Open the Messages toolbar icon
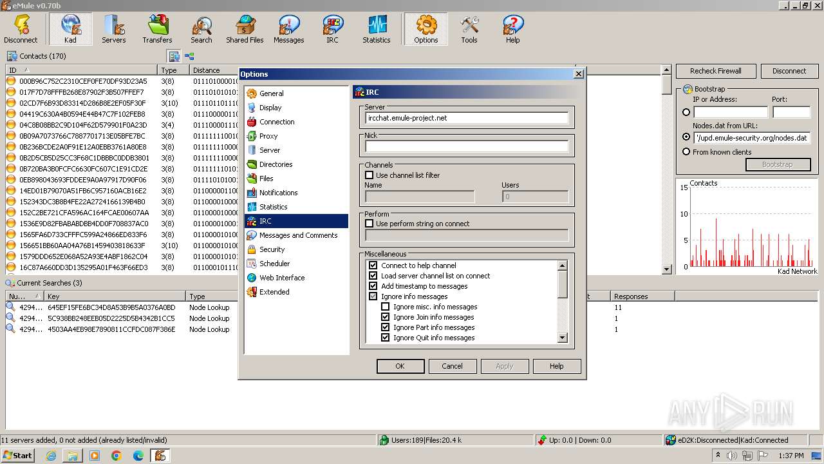The image size is (824, 464). tap(289, 30)
